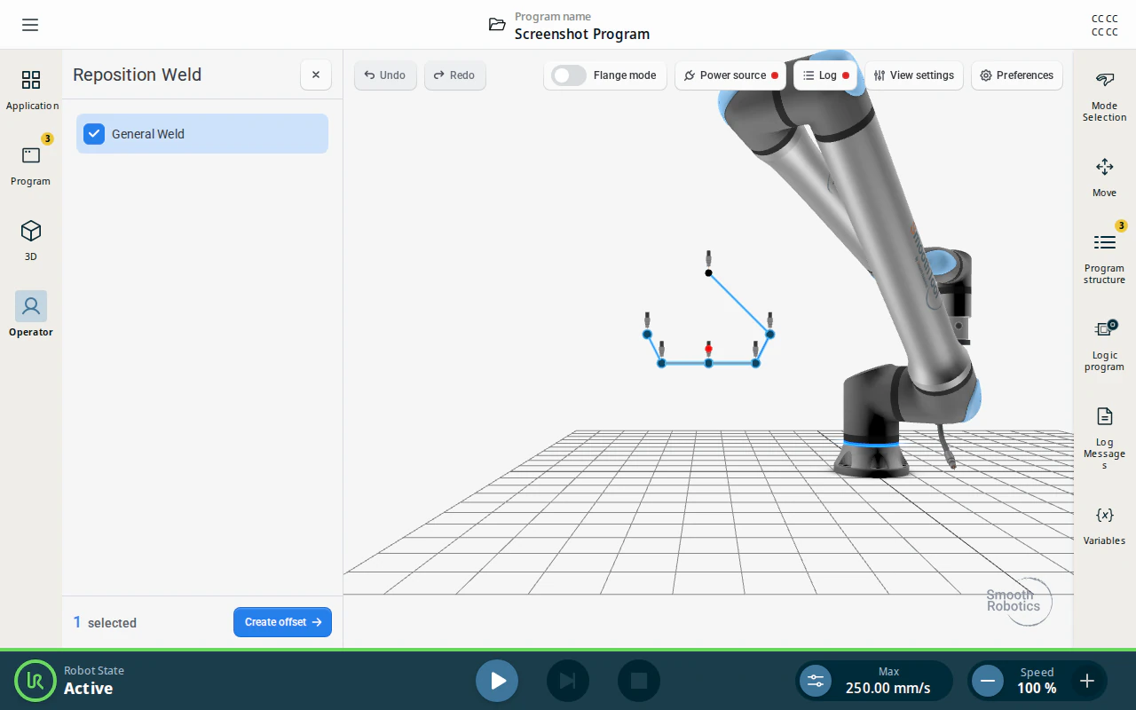This screenshot has height=710, width=1136.
Task: Increase speed with plus button
Action: (1086, 681)
